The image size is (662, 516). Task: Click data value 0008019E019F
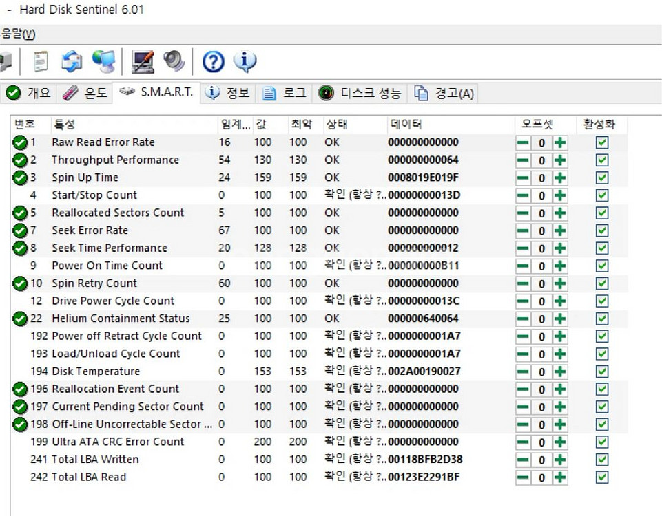[423, 178]
